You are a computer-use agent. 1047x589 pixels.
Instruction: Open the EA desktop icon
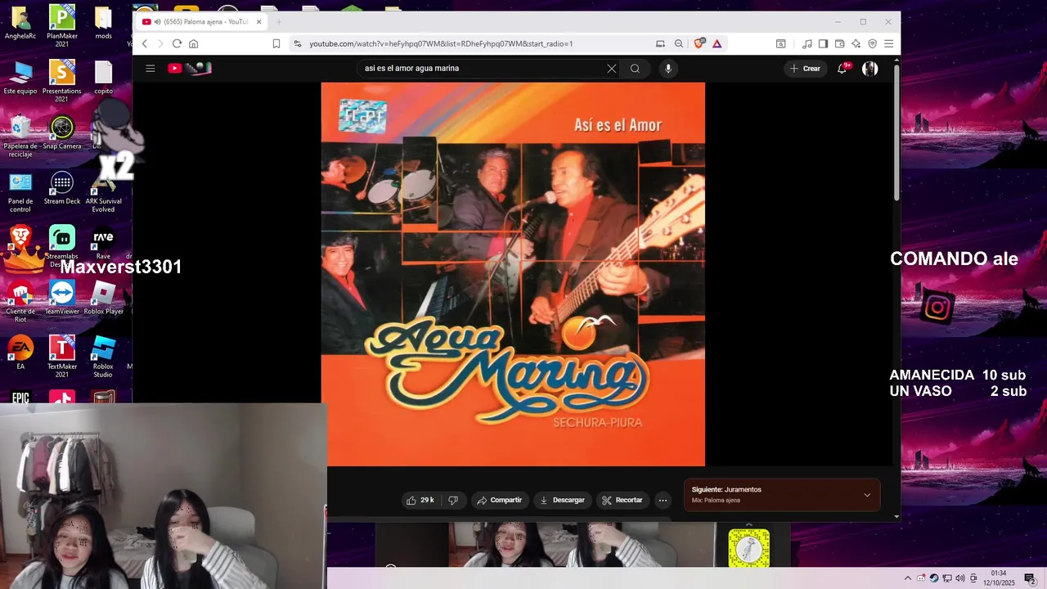pos(20,353)
